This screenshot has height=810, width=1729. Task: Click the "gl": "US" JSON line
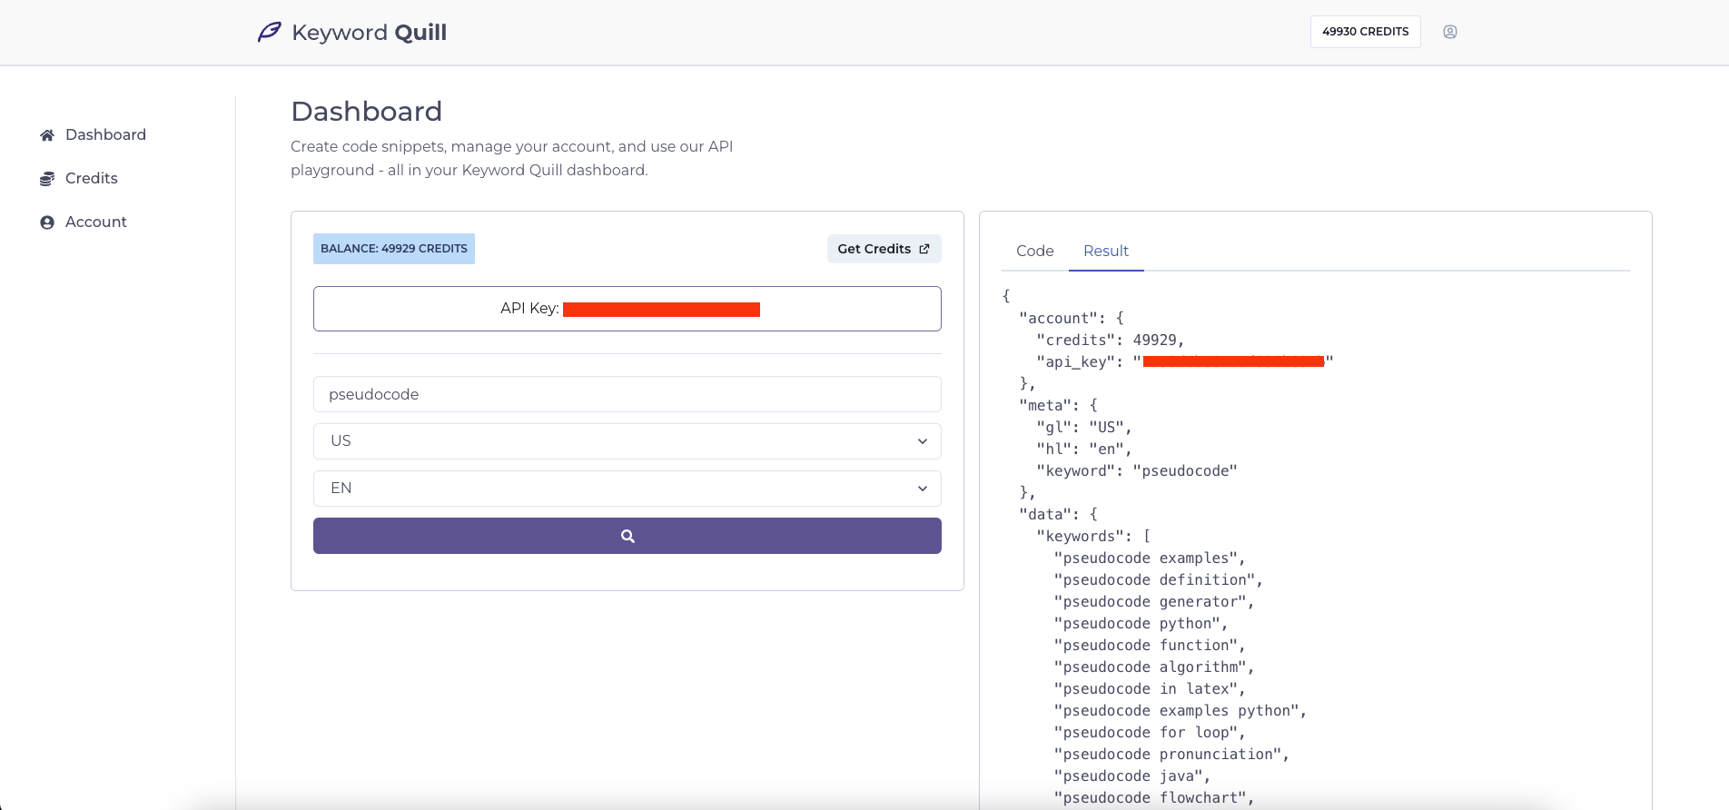point(1084,428)
